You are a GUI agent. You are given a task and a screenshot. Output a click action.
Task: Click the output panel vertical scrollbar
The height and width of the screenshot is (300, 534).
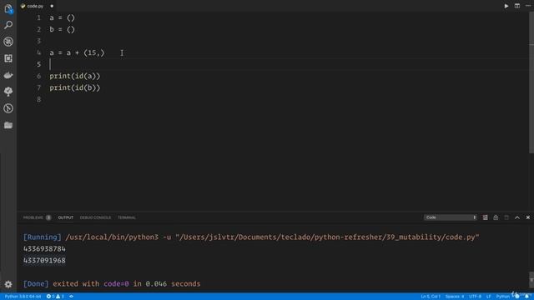pos(531,280)
